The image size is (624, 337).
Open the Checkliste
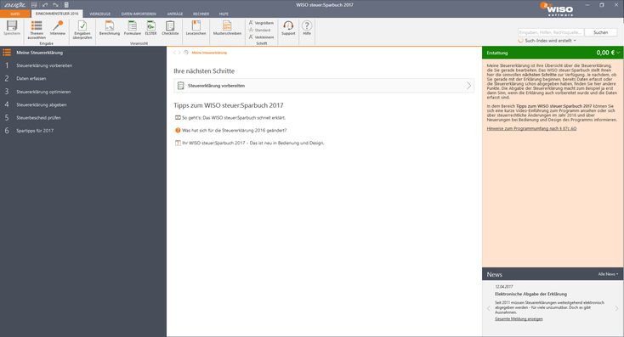(x=170, y=28)
